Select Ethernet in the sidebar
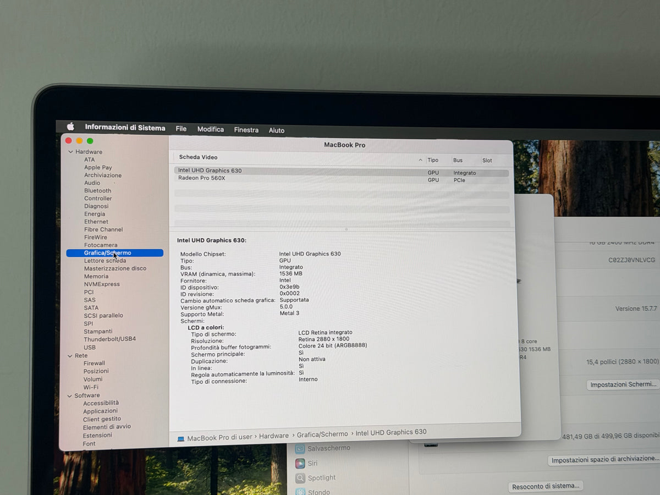This screenshot has width=660, height=495. click(x=96, y=222)
